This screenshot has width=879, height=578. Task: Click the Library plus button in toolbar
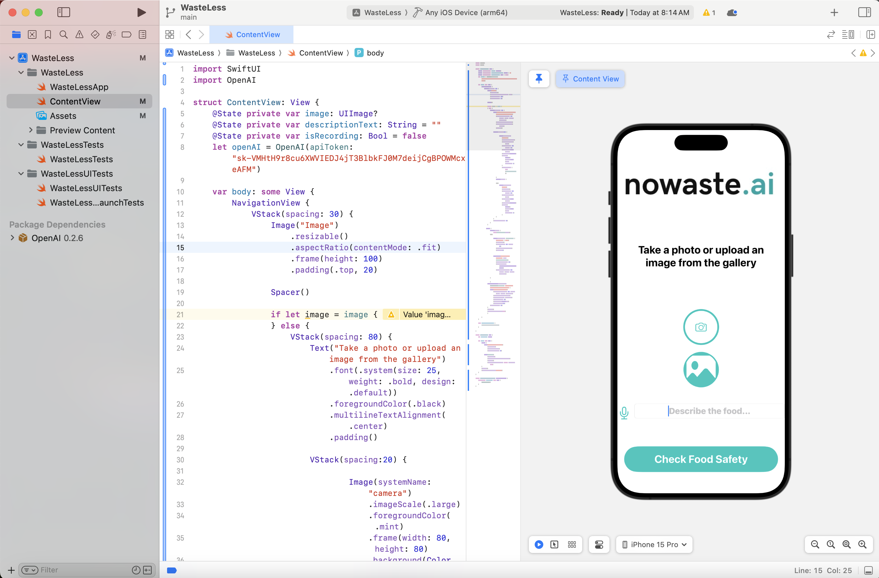click(x=834, y=12)
